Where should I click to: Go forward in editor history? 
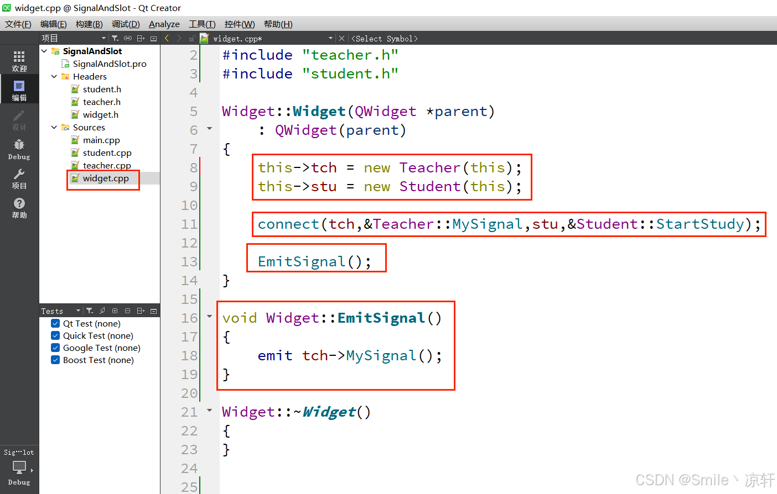[x=179, y=38]
